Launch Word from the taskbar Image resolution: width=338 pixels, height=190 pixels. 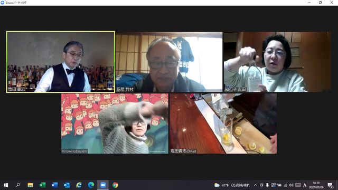pyautogui.click(x=54, y=185)
